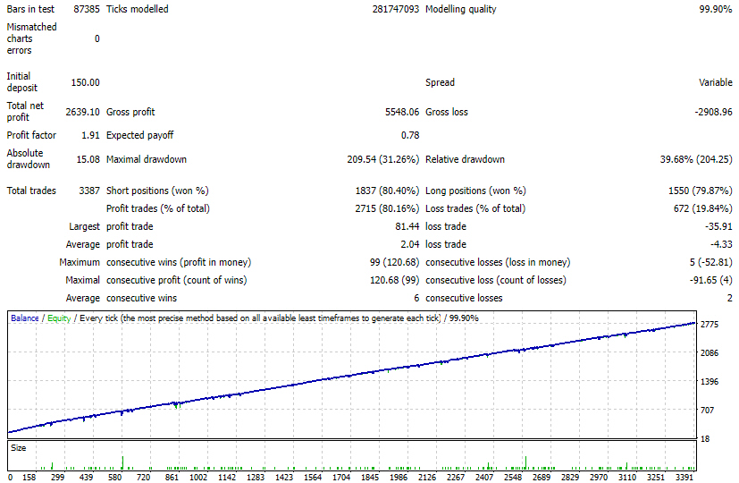Select Total net profit value 2639.10

pos(82,112)
